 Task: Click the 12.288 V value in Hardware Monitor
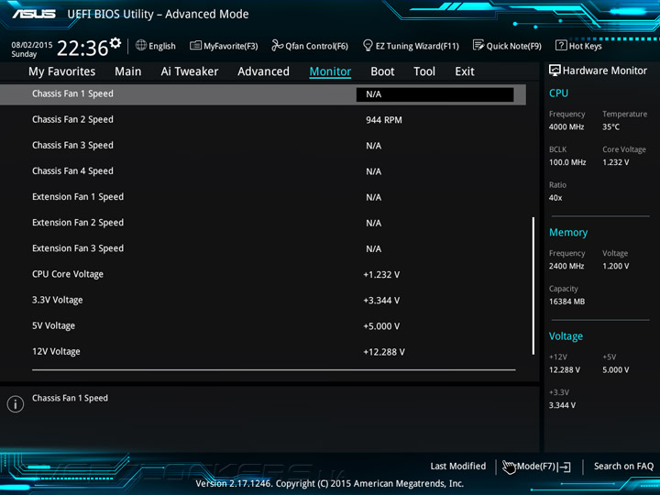coord(565,370)
